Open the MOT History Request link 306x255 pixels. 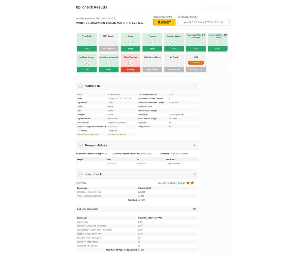coord(117,135)
